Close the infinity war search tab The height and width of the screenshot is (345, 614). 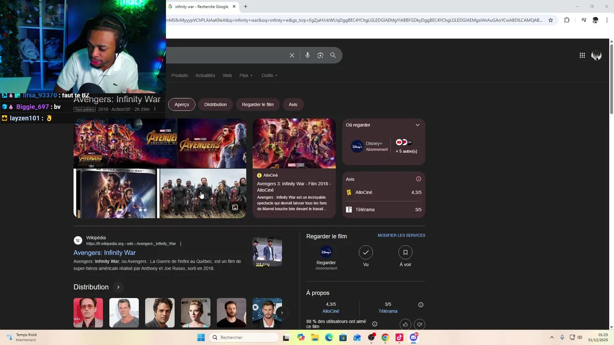[x=234, y=7]
